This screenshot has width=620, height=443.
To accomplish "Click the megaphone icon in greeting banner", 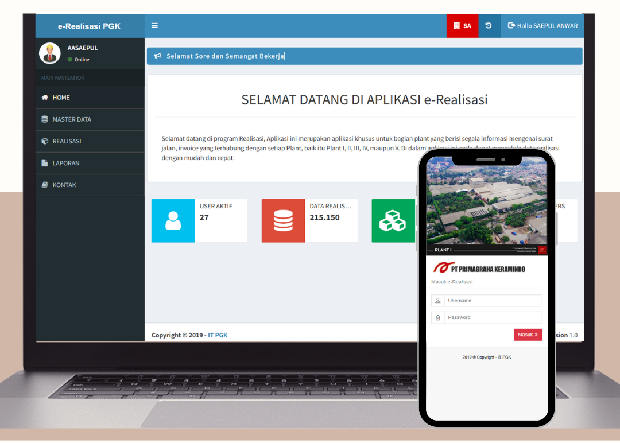I will 157,56.
